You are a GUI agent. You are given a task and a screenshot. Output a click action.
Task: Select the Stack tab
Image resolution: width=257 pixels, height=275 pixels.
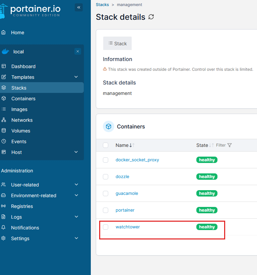pos(117,43)
